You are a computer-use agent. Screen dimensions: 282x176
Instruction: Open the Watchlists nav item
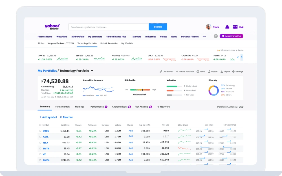coord(62,37)
